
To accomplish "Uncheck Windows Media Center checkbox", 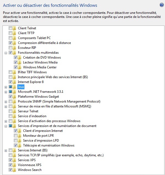I will (x=15, y=67).
